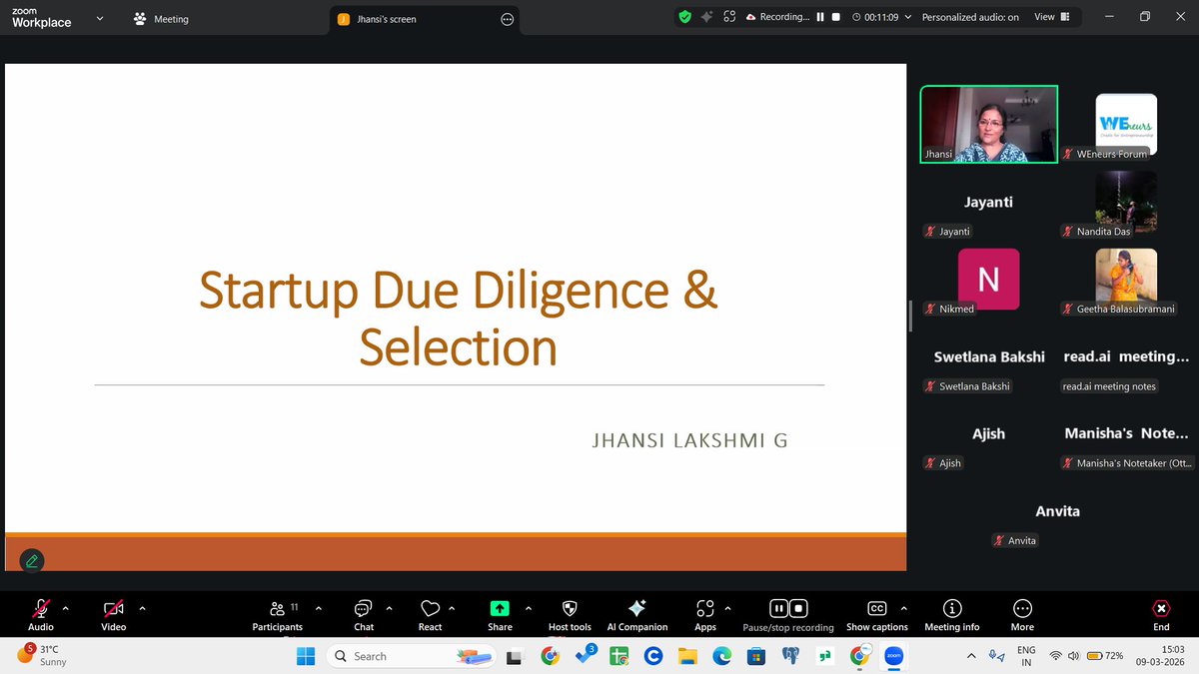Click the AI Companion sparkle in top bar
Viewport: 1199px width, 674px height.
[x=706, y=17]
